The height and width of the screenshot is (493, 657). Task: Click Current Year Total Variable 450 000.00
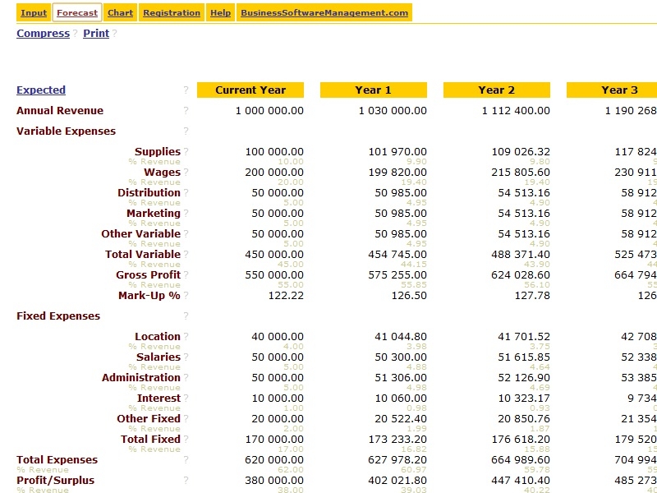[274, 255]
